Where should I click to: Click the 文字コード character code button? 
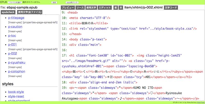(171, 8)
